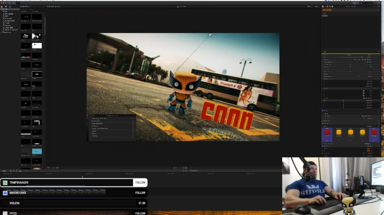Click the red color swatch in inspector
Viewport: 384px width, 215px height.
click(368, 151)
